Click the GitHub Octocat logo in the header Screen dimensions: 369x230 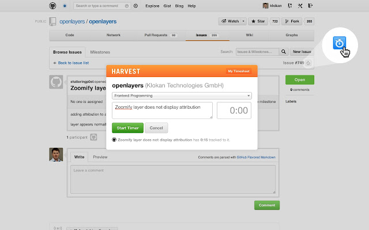coord(52,6)
